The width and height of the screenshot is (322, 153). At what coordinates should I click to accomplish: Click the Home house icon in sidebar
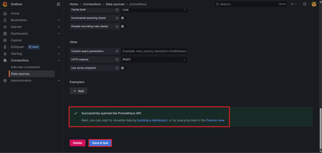point(5,13)
